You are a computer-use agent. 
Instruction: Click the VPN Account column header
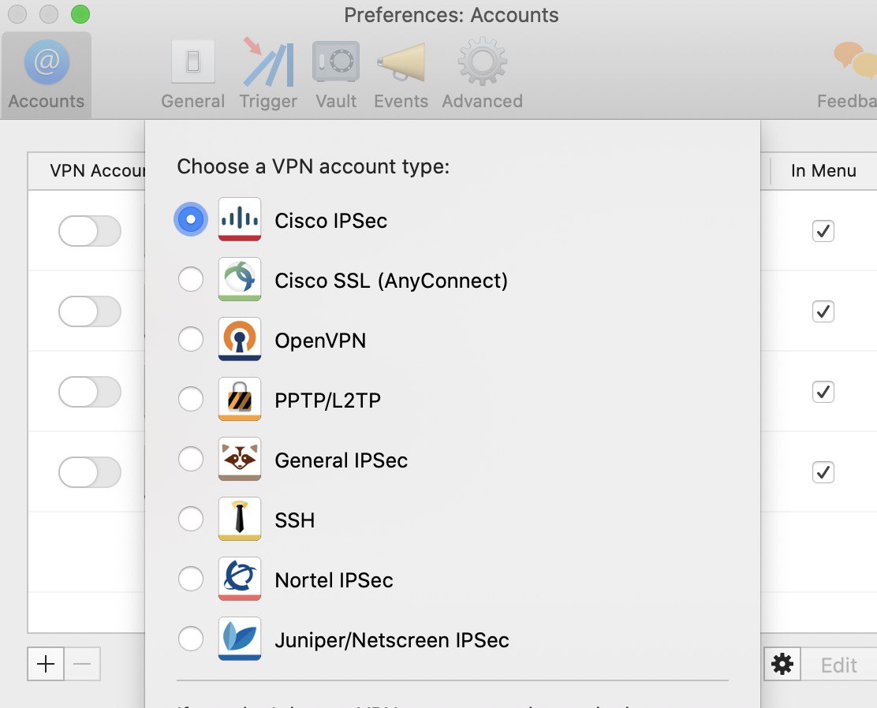pyautogui.click(x=87, y=170)
